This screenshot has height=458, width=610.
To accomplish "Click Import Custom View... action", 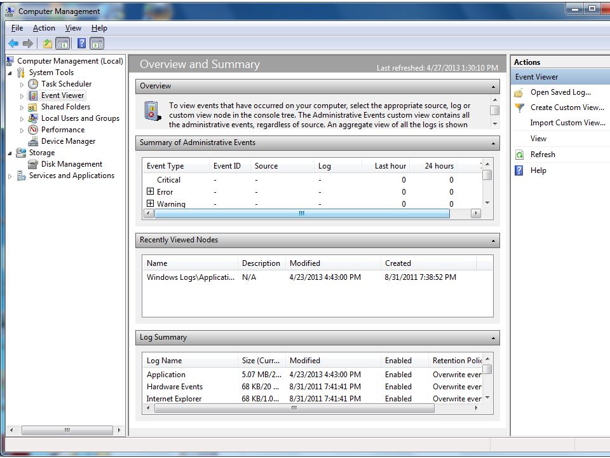I will pyautogui.click(x=567, y=123).
